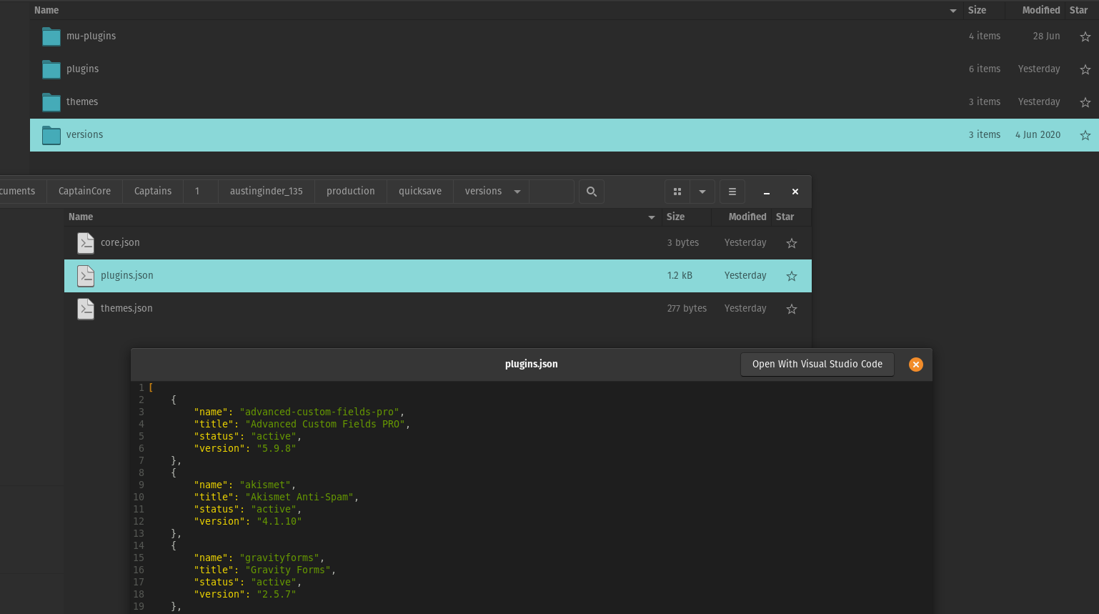Viewport: 1099px width, 614px height.
Task: Expand the versions path dropdown
Action: [x=517, y=192]
